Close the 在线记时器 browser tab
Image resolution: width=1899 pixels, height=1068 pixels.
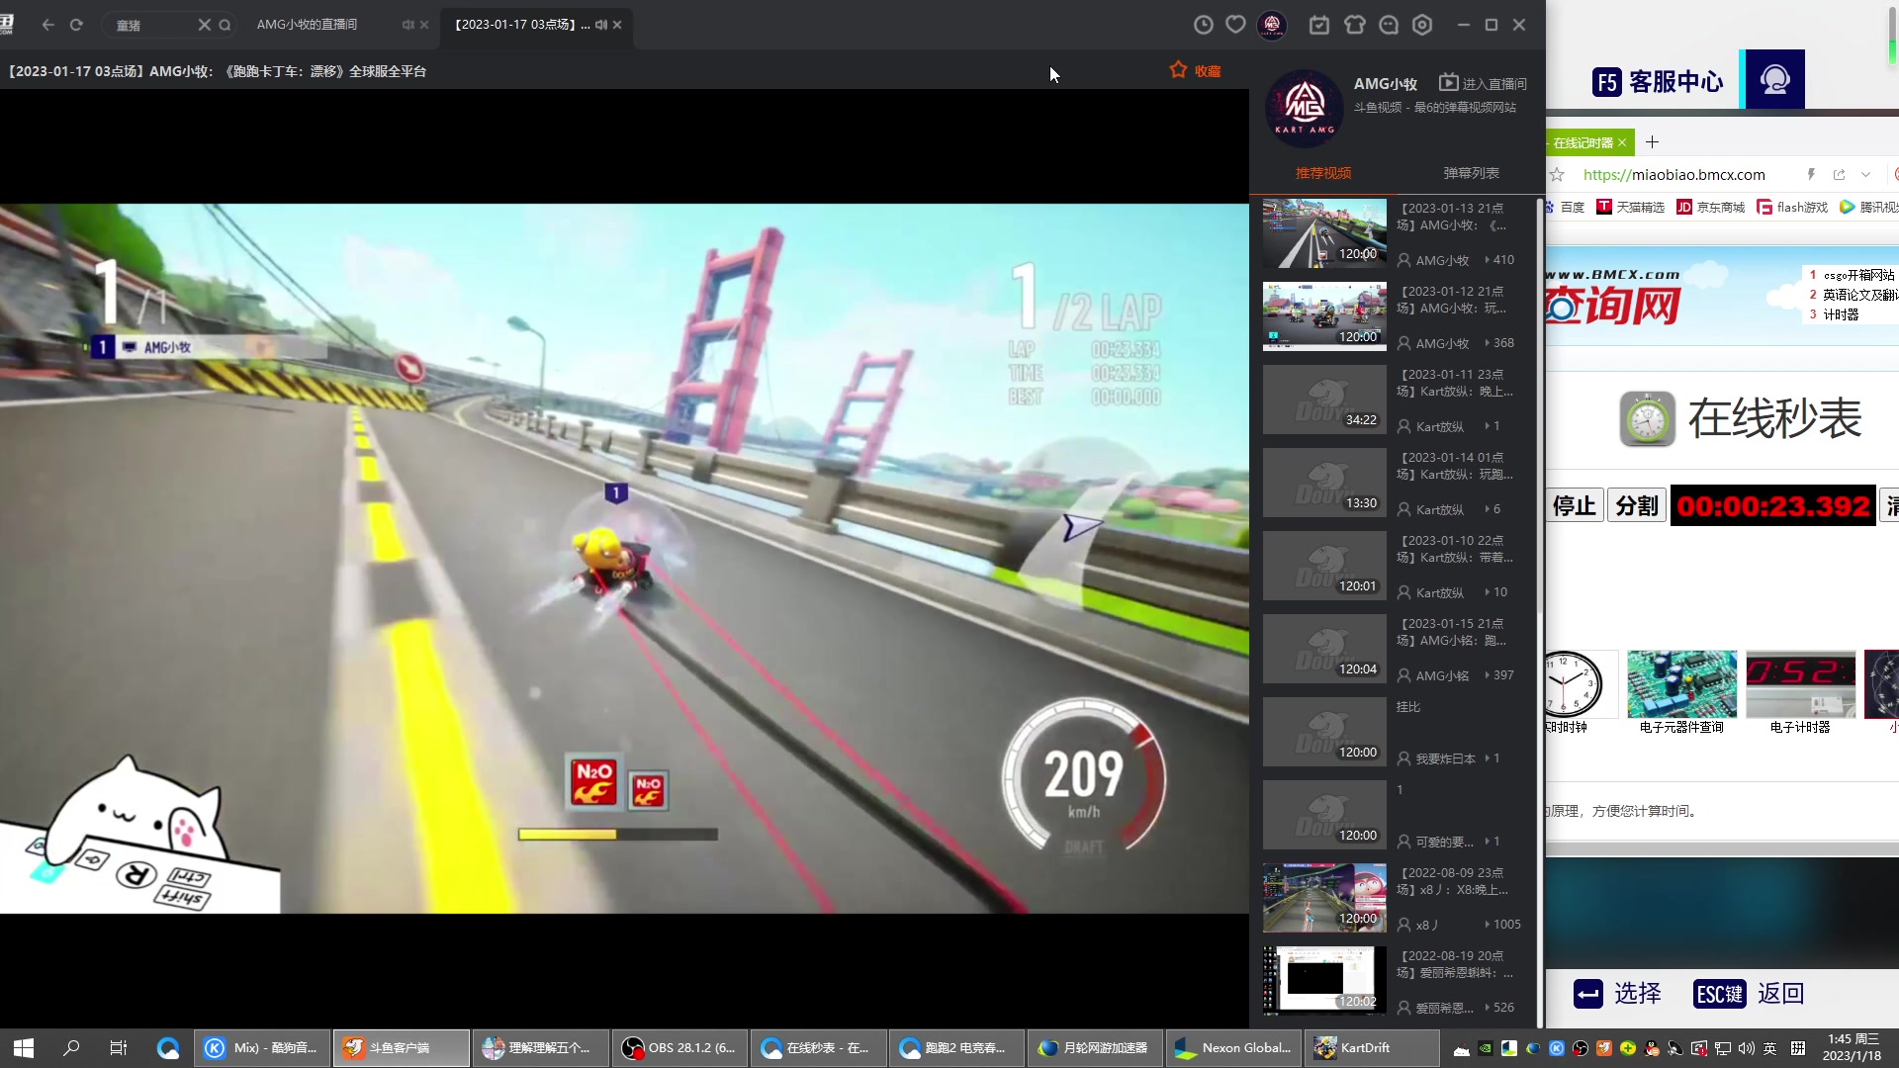pos(1622,142)
